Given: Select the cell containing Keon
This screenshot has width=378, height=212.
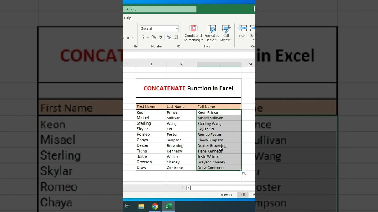Looking at the screenshot, I should click(151, 112).
